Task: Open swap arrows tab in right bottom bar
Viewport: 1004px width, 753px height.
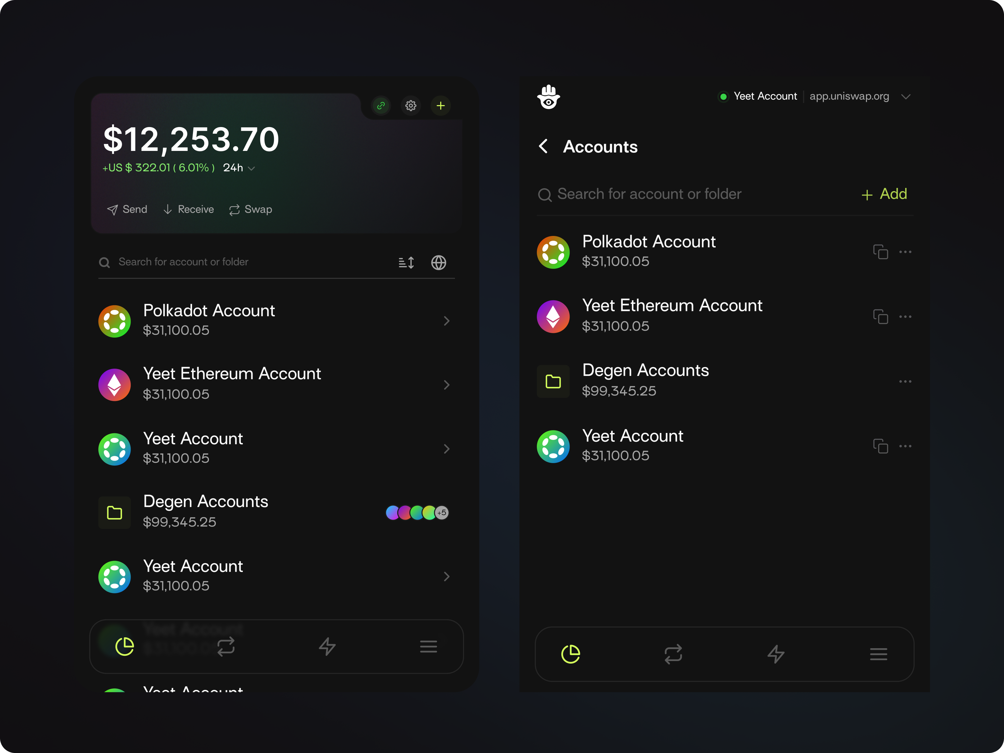Action: pos(673,654)
